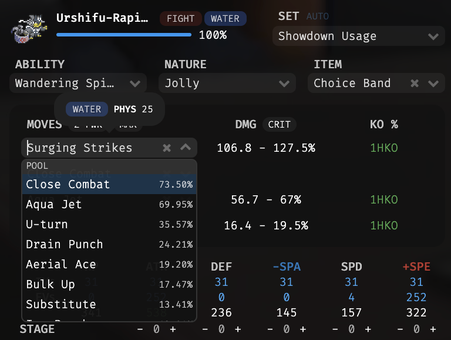The image size is (451, 340).
Task: Click the WATER type badge beside FIGHT
Action: [x=225, y=19]
